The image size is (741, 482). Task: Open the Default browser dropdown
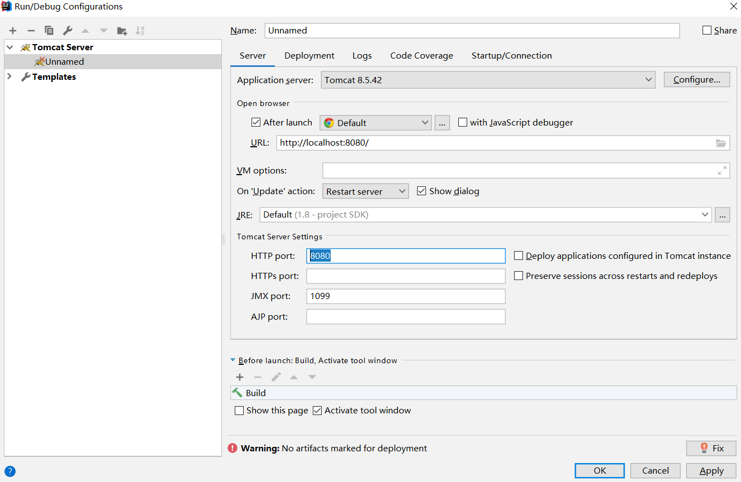[375, 123]
